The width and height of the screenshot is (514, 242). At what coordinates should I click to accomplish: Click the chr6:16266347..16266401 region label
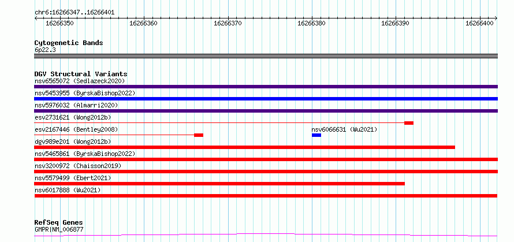[x=75, y=13]
